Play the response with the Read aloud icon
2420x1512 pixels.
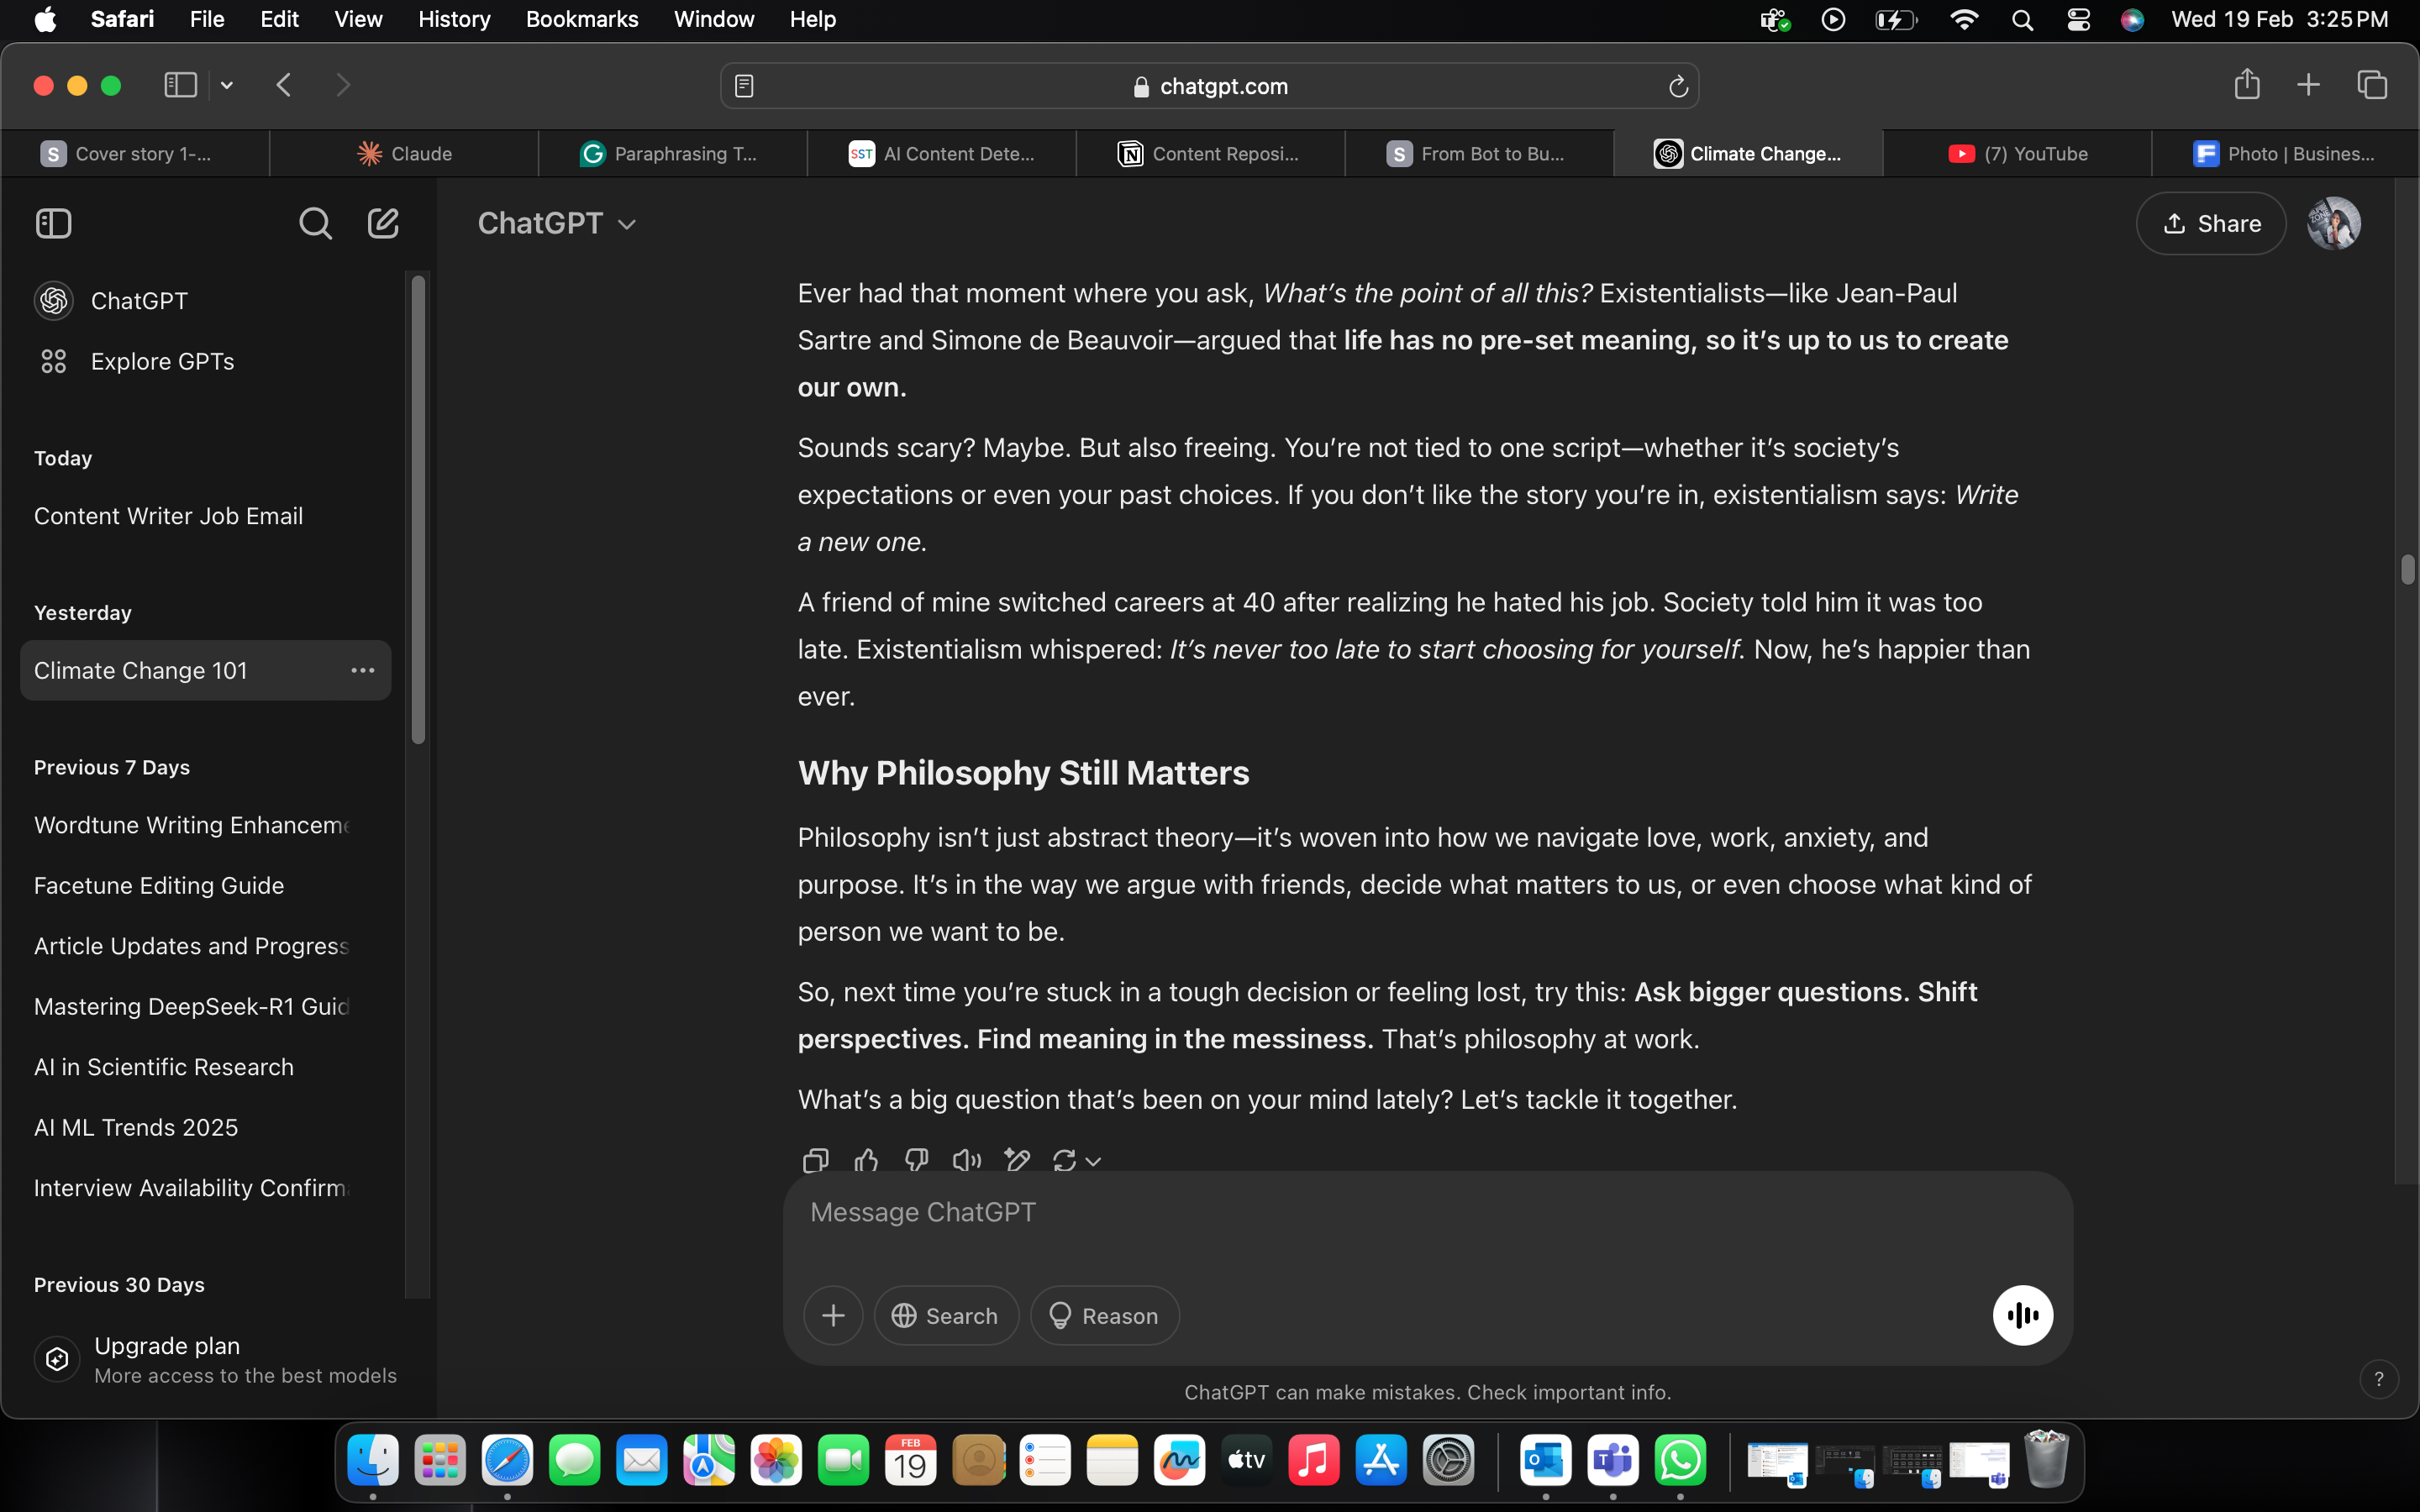pyautogui.click(x=966, y=1160)
